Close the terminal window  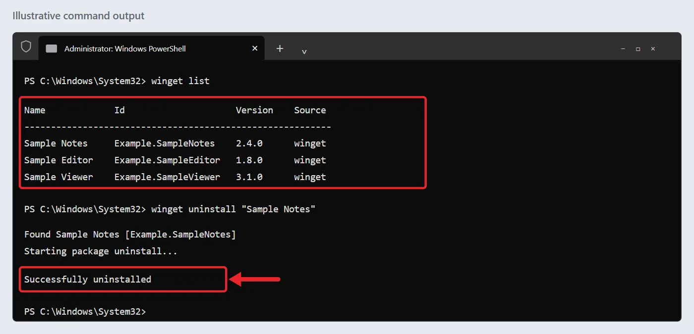tap(653, 49)
